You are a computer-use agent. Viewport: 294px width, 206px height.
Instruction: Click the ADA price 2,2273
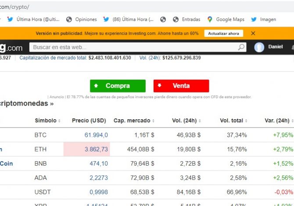point(99,178)
